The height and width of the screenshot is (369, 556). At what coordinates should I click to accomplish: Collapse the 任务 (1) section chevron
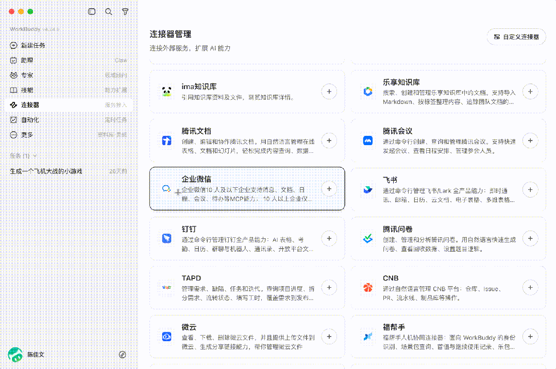(x=35, y=156)
